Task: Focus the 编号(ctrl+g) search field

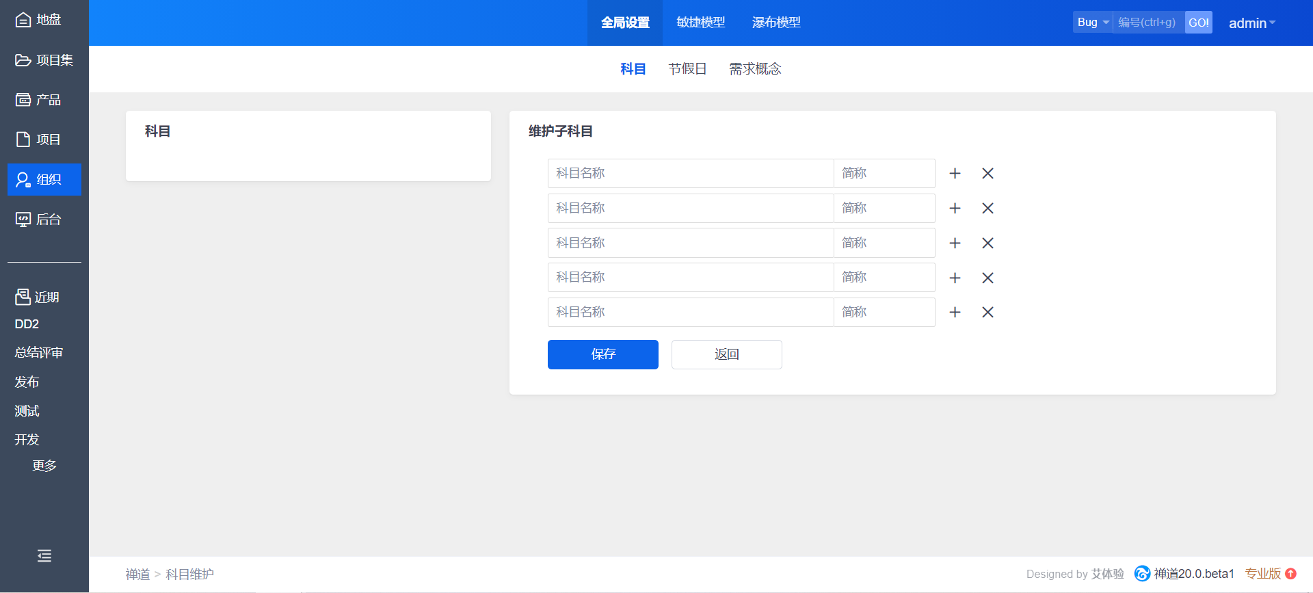Action: 1148,22
